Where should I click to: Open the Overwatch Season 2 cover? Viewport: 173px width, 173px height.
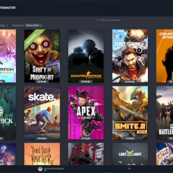tap(8, 56)
